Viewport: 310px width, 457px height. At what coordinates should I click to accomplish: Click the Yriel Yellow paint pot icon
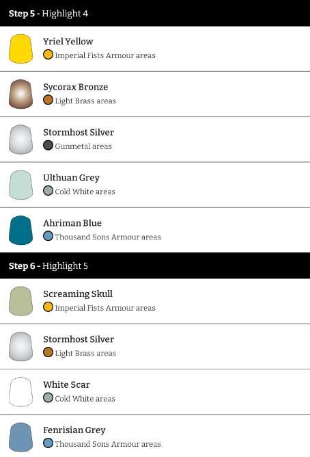tap(20, 49)
